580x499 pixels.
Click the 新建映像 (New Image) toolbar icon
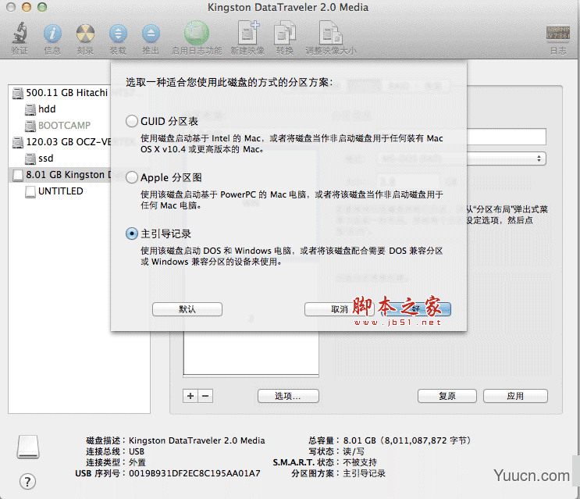click(247, 33)
